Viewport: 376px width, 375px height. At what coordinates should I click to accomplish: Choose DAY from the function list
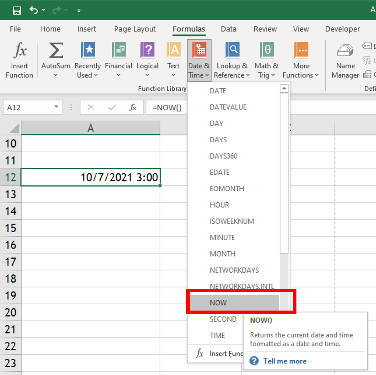pyautogui.click(x=234, y=123)
